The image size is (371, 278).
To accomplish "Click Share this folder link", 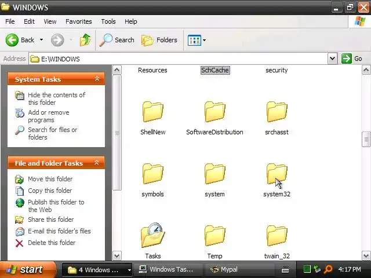I will (x=50, y=220).
